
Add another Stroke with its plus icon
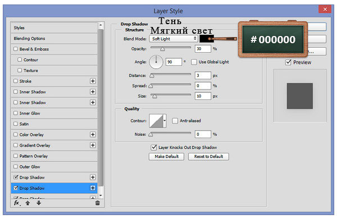93,81
